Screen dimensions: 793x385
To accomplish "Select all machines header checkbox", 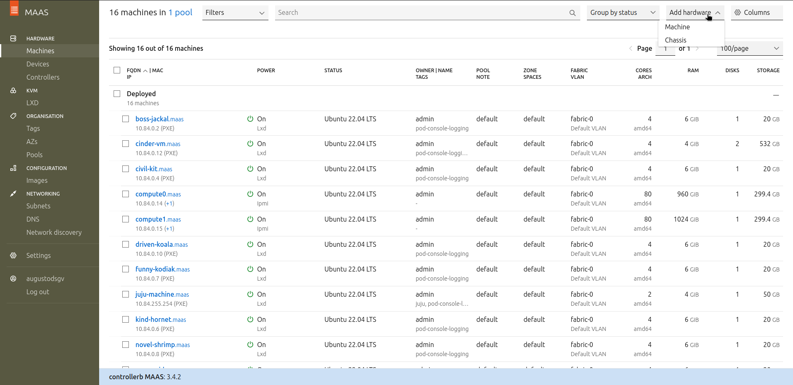I will [x=117, y=70].
